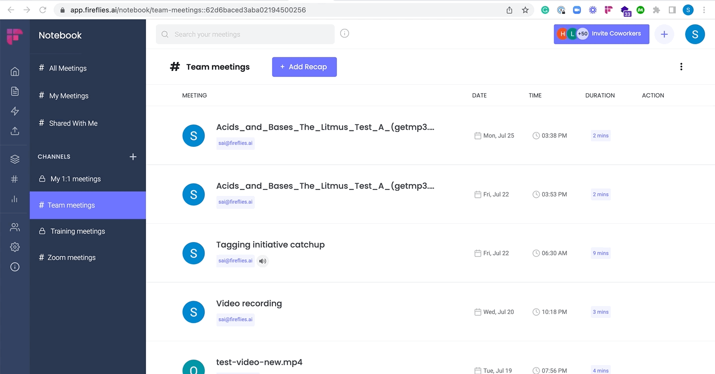Open the Grammarly extension icon
Screen dimensions: 715x374
tap(545, 10)
